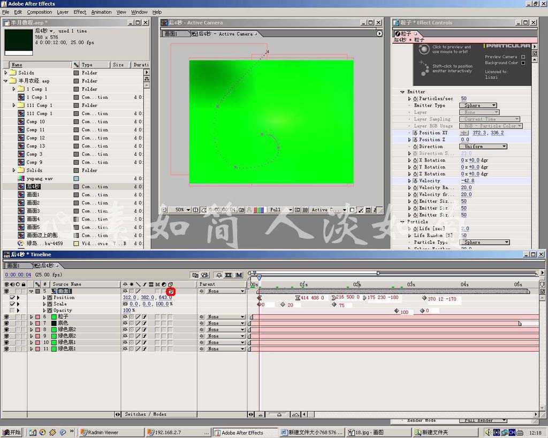Screen dimensions: 548x438
Task: Click the Scale property stopwatch
Action: pos(50,304)
